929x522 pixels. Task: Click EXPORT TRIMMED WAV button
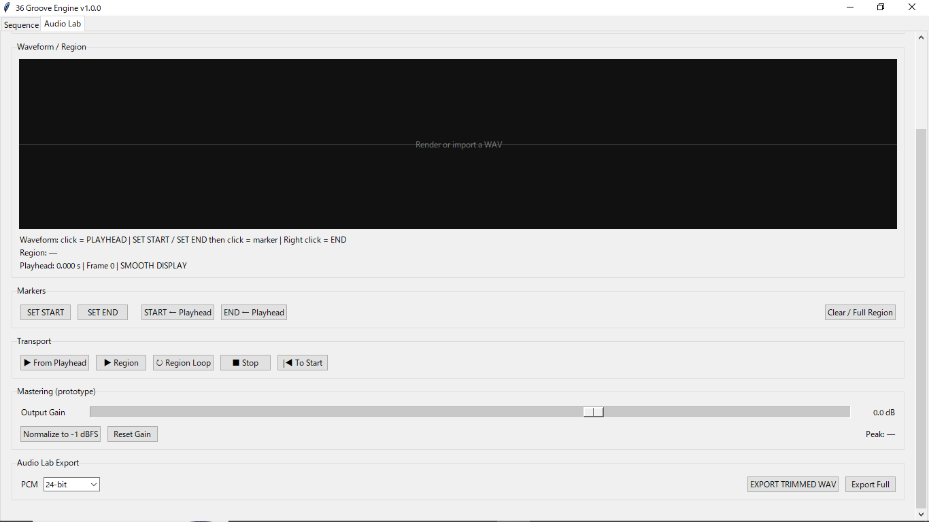[793, 485]
